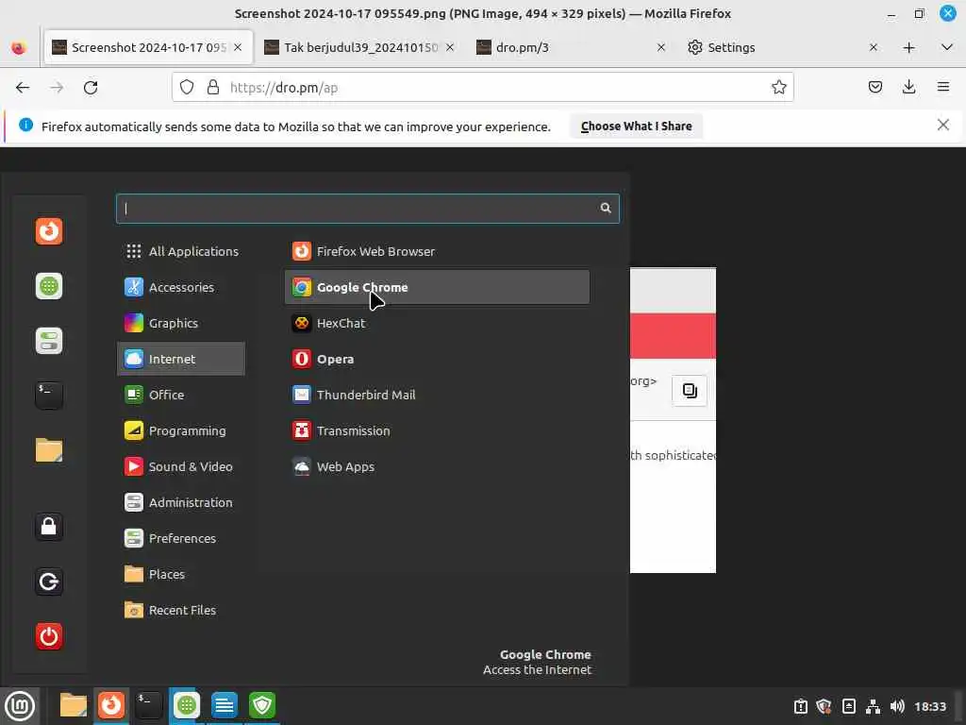Select the Office category
The height and width of the screenshot is (725, 966).
point(181,395)
